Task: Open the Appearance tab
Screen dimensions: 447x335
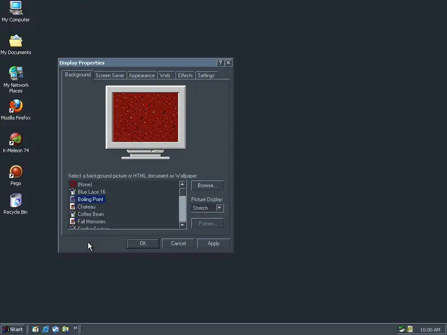Action: click(142, 75)
